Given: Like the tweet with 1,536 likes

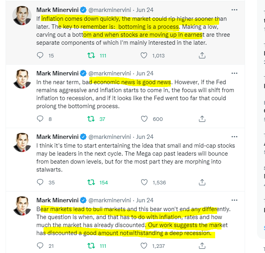Looking at the screenshot, I should (x=145, y=182).
